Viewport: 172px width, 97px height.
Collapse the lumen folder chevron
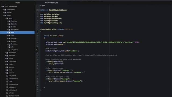click(3, 15)
